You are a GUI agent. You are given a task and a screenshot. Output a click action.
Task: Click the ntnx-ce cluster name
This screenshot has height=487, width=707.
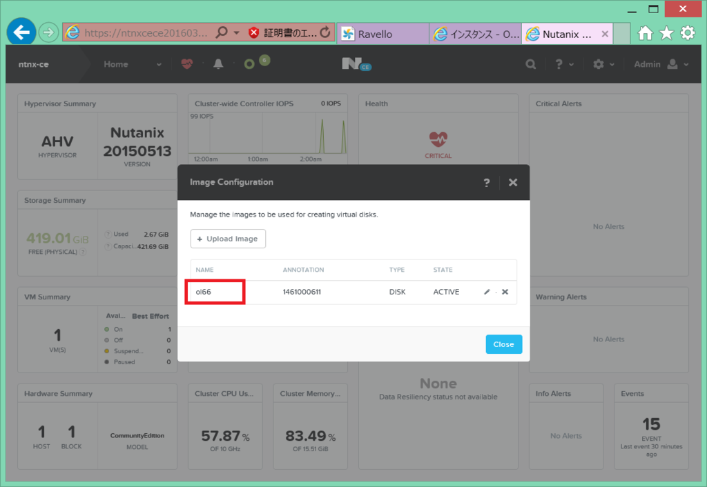coord(33,64)
